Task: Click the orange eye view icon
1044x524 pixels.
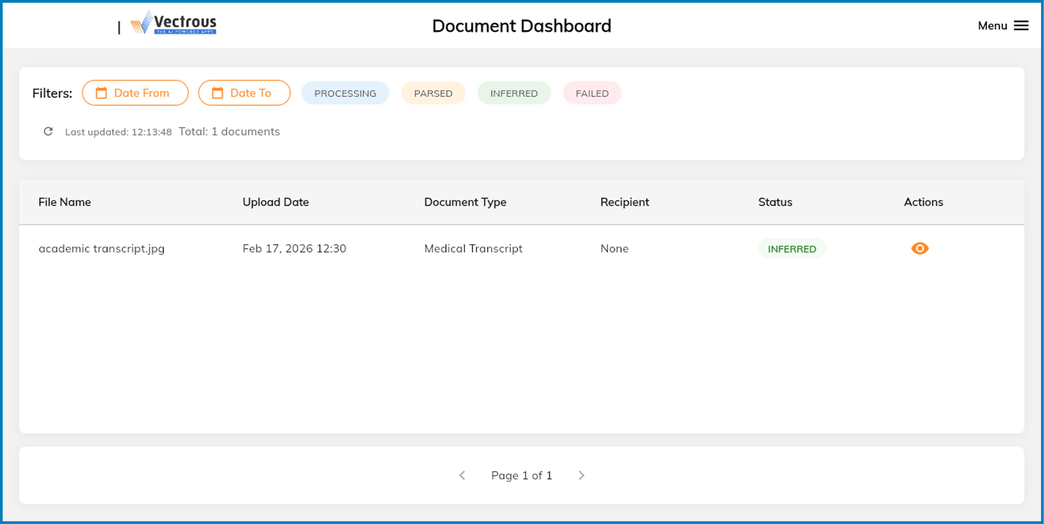Action: coord(920,248)
